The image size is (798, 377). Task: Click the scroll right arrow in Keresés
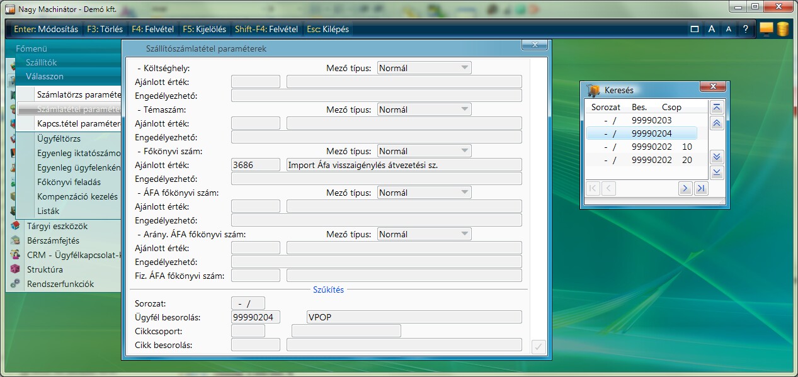point(686,188)
